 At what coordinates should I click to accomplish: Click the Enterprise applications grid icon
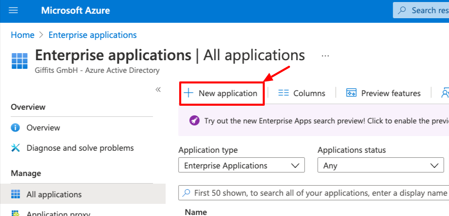pos(19,61)
